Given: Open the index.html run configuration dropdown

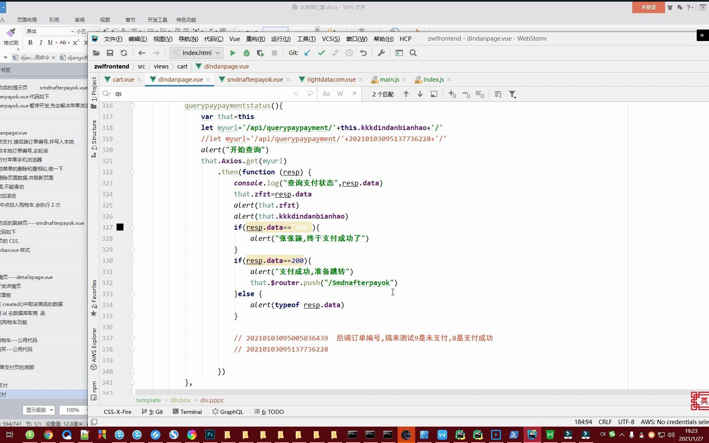Looking at the screenshot, I should click(x=197, y=53).
